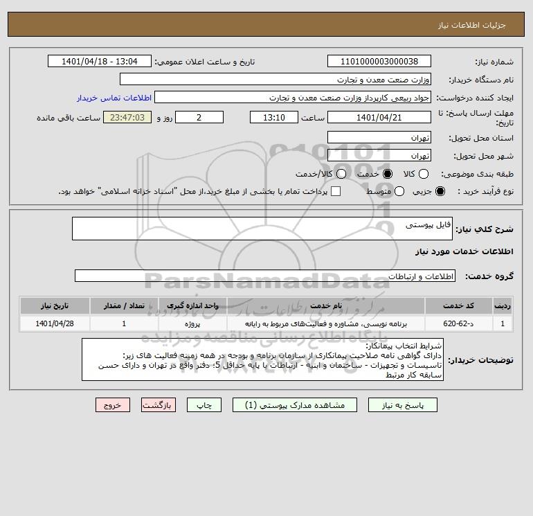Click the توضیحات خریدار text area
533x516 pixels.
[x=262, y=359]
